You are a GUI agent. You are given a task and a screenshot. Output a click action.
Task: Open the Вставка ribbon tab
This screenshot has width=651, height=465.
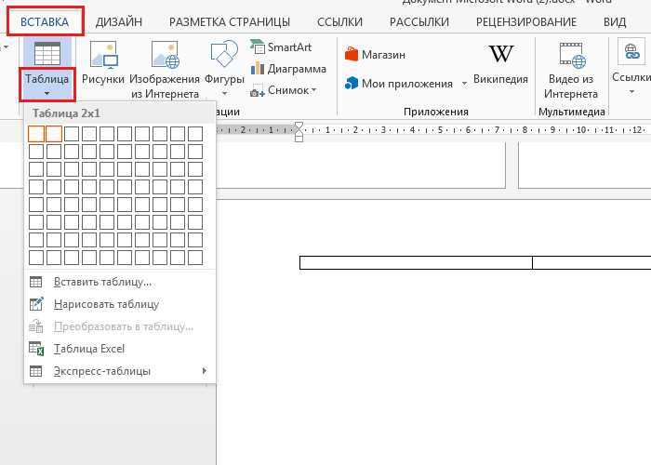coord(45,21)
